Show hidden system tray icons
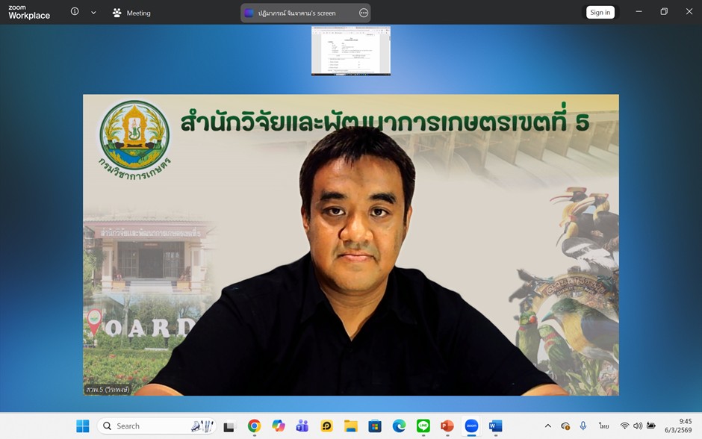 click(x=547, y=426)
